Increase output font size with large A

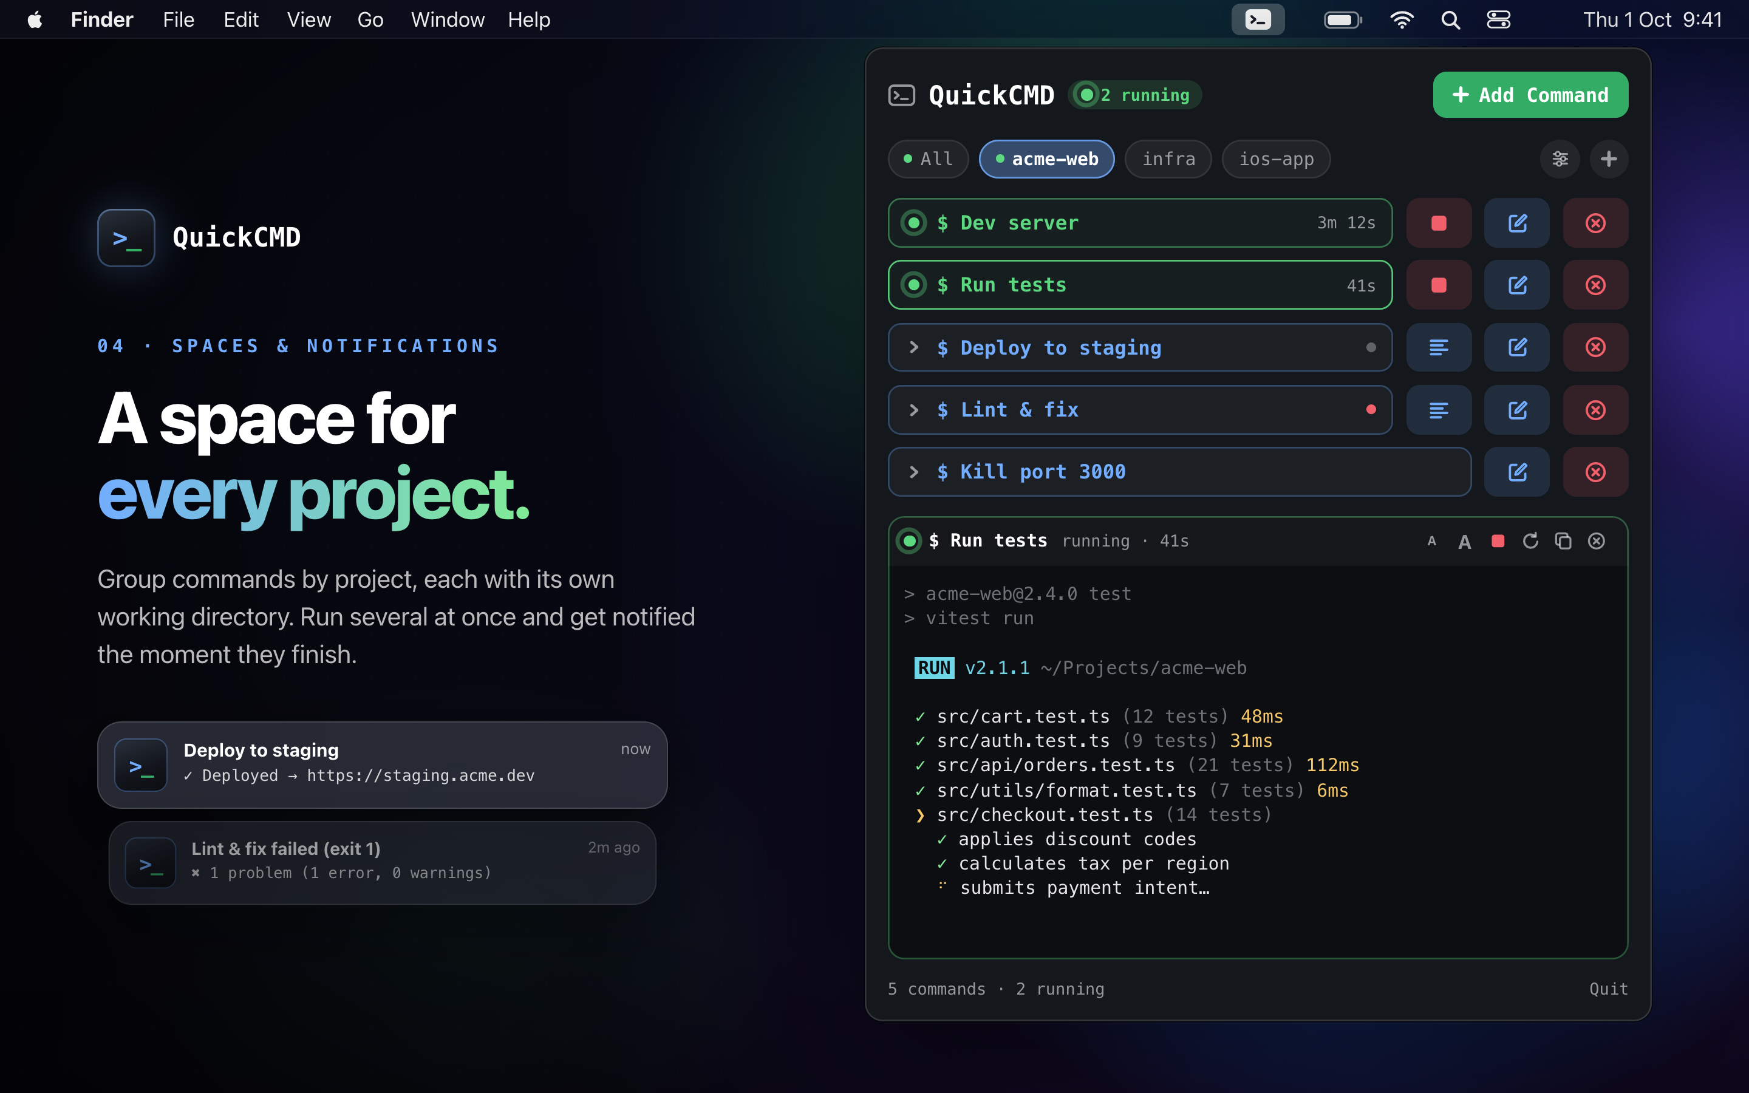click(x=1464, y=542)
